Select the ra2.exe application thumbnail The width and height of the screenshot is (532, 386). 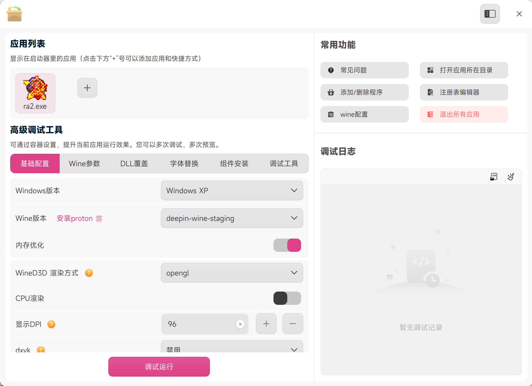[35, 93]
